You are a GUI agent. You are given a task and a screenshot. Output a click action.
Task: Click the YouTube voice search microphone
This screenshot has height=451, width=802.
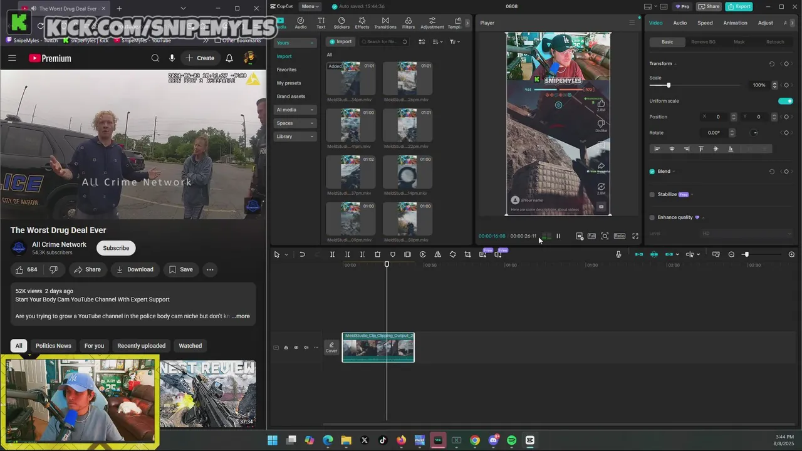tap(172, 58)
